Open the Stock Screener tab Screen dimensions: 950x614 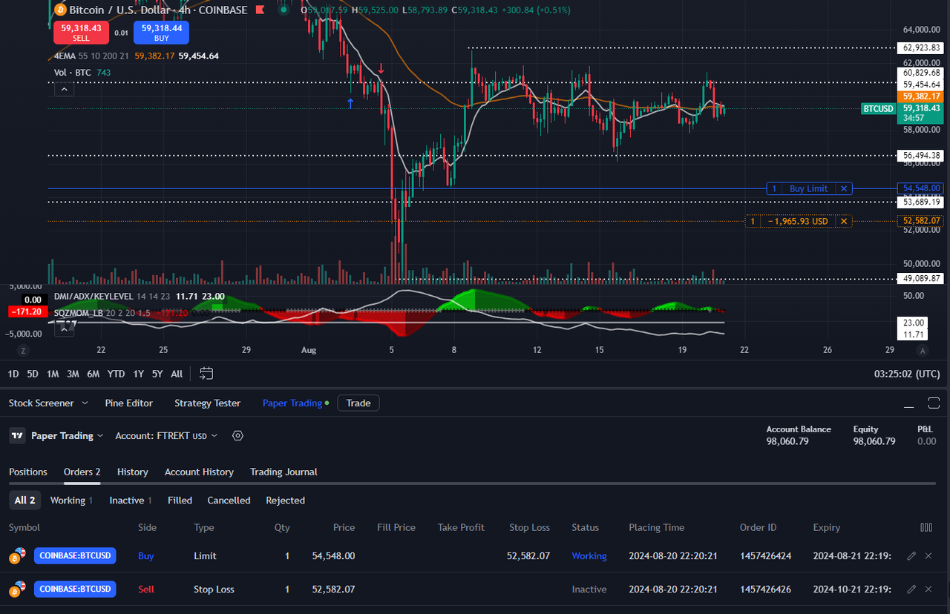(x=41, y=403)
